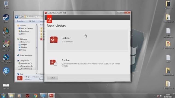The width and height of the screenshot is (175, 98).
Task: Select Imagens library in navigation pane
Action: click(x=23, y=45)
